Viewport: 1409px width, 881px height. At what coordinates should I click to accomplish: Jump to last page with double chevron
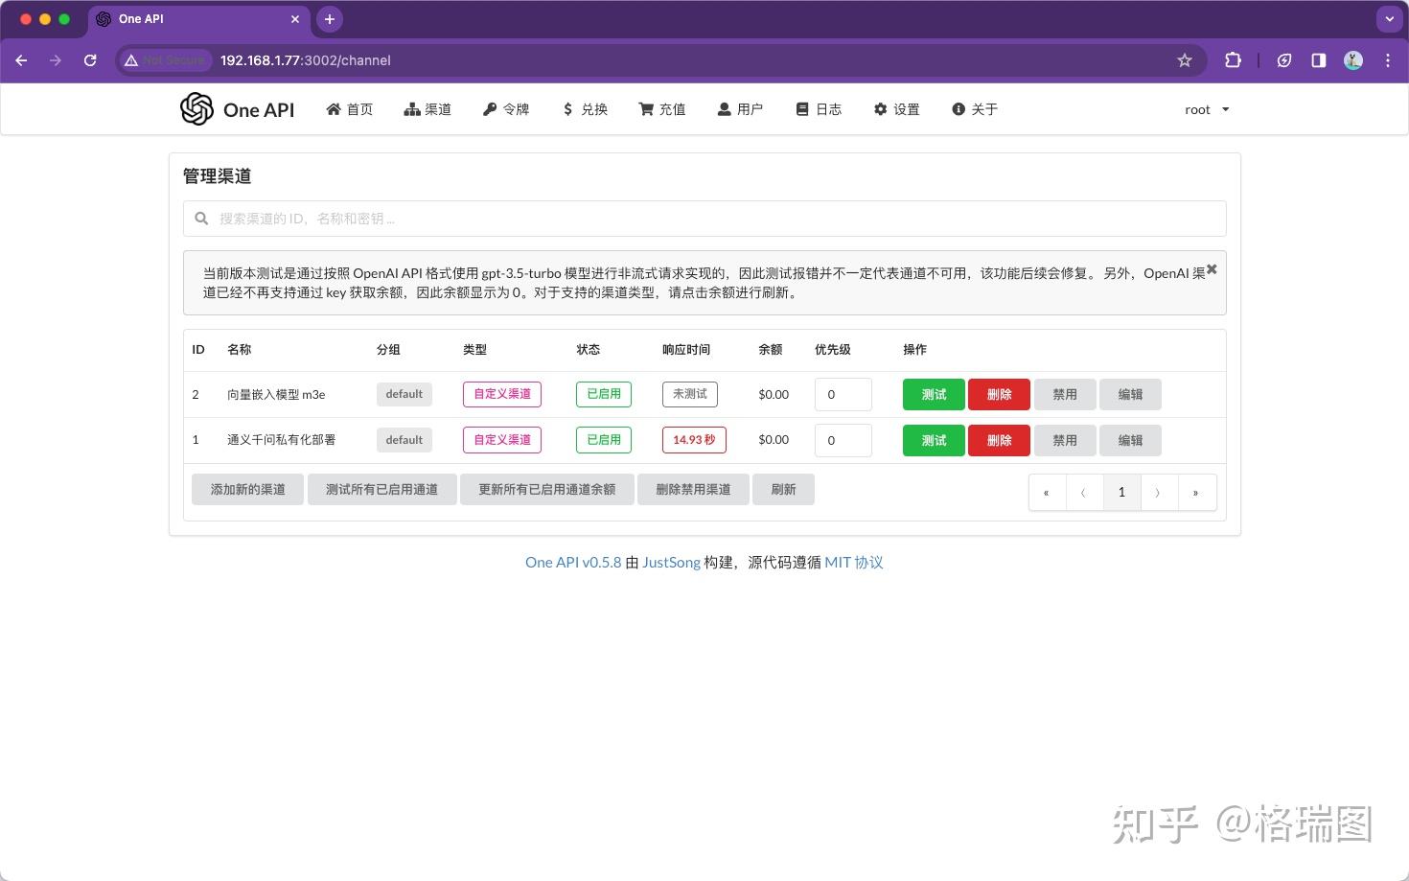click(x=1196, y=492)
